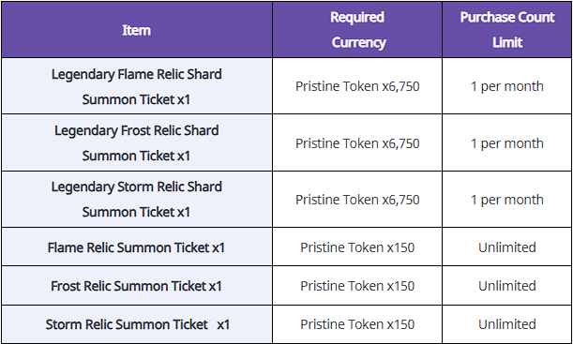Click the Flame Relic Summon Ticket x1 cell
This screenshot has height=344, width=573.
[x=137, y=247]
